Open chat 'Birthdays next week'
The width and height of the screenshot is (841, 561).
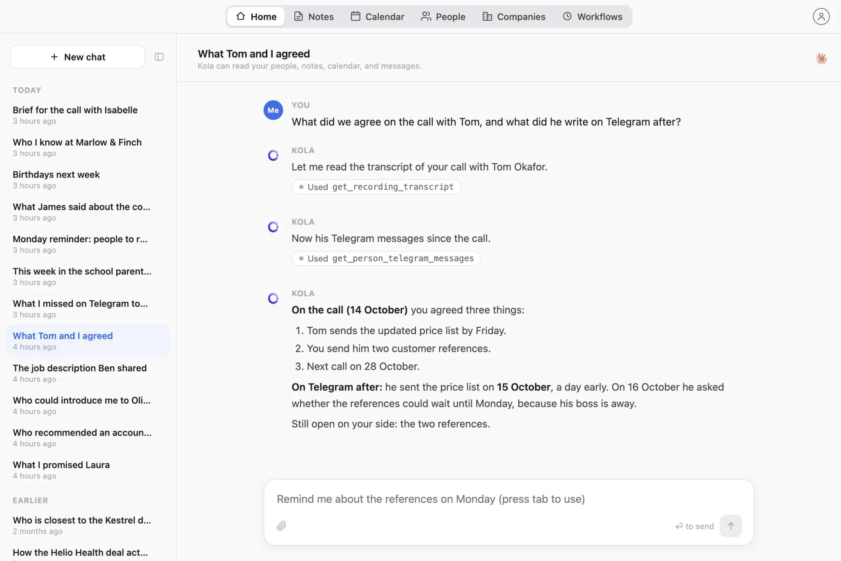[88, 180]
